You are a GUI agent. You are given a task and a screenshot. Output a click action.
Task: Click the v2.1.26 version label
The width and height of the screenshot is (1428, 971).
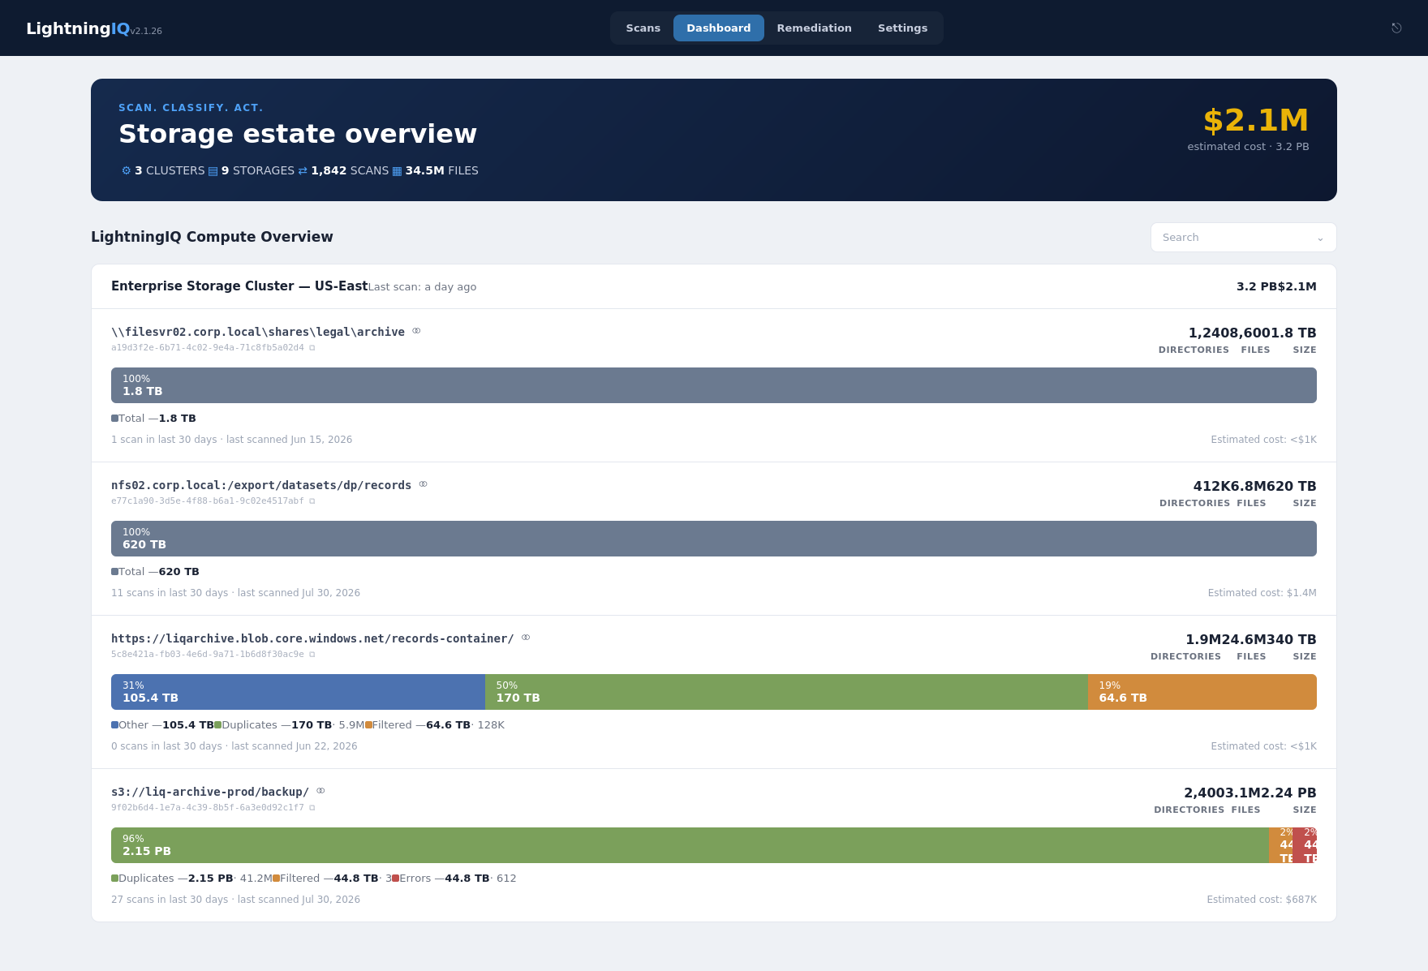(x=146, y=32)
